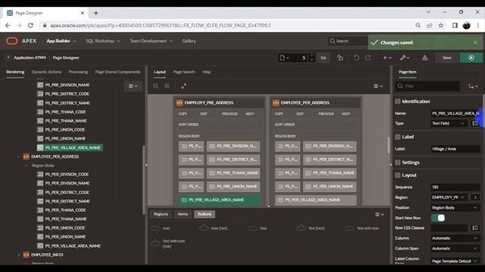Click the lock page icon
The height and width of the screenshot is (272, 485).
coord(340,57)
